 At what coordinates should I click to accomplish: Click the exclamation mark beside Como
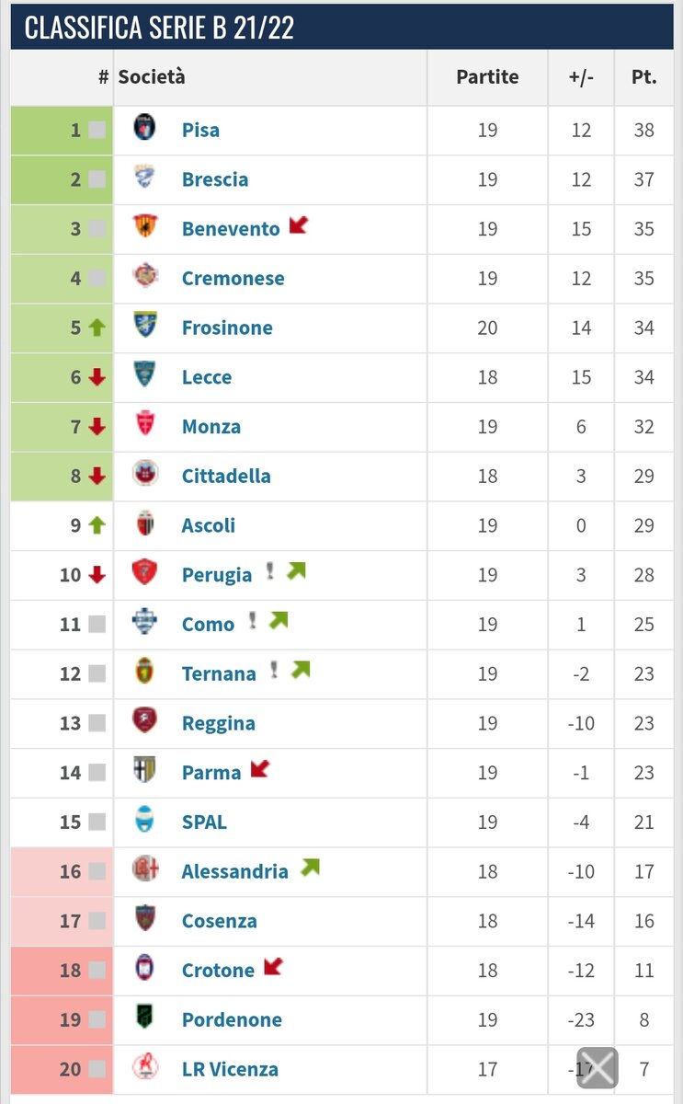pos(253,621)
